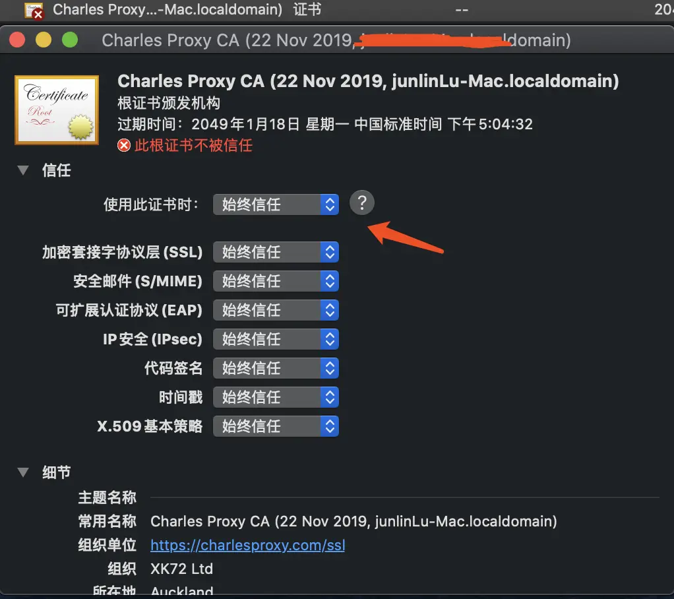Viewport: 674px width, 599px height.
Task: Click the green zoom window button
Action: coord(70,40)
